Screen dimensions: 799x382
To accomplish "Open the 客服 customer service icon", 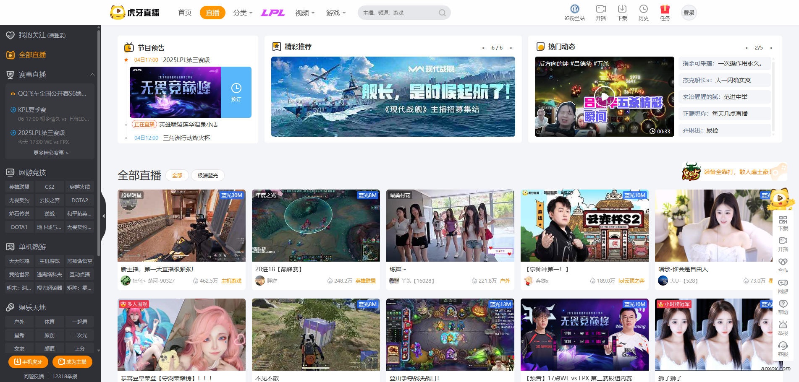I will click(x=783, y=346).
